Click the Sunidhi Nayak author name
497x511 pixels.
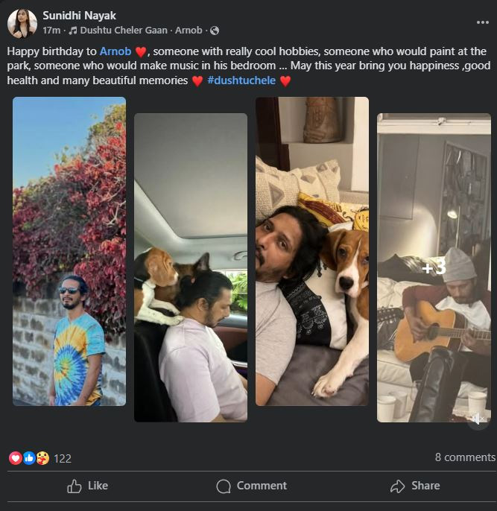79,16
